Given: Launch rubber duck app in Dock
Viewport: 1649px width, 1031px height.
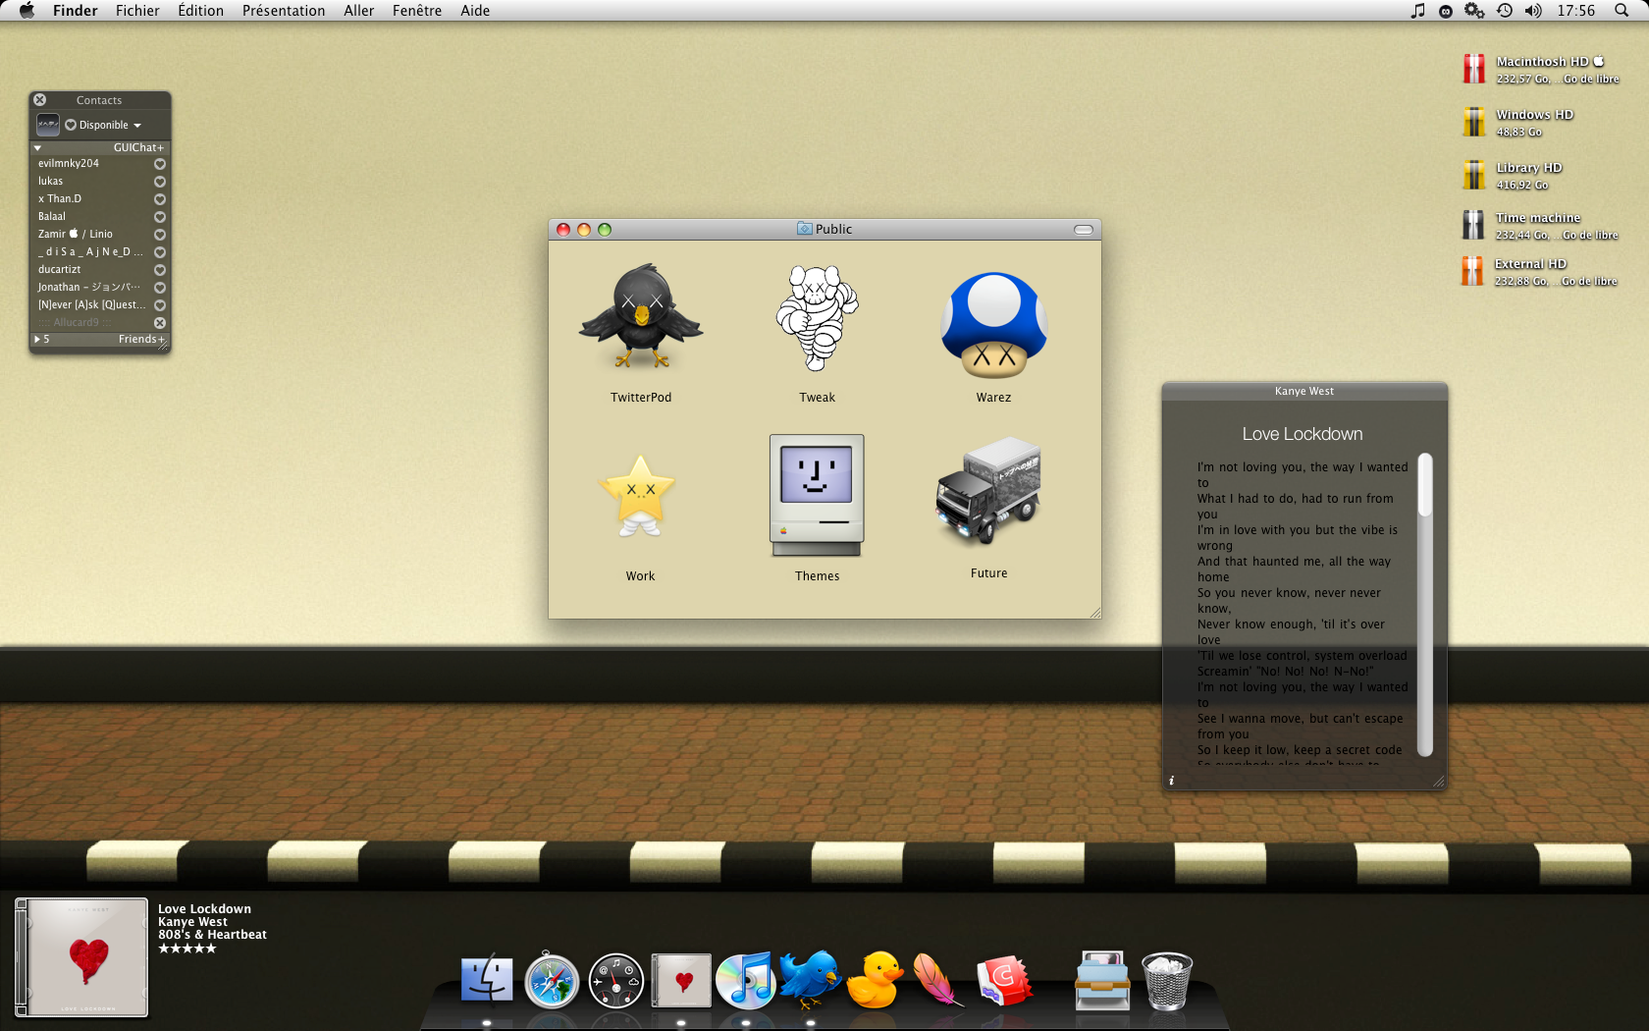Looking at the screenshot, I should tap(875, 980).
